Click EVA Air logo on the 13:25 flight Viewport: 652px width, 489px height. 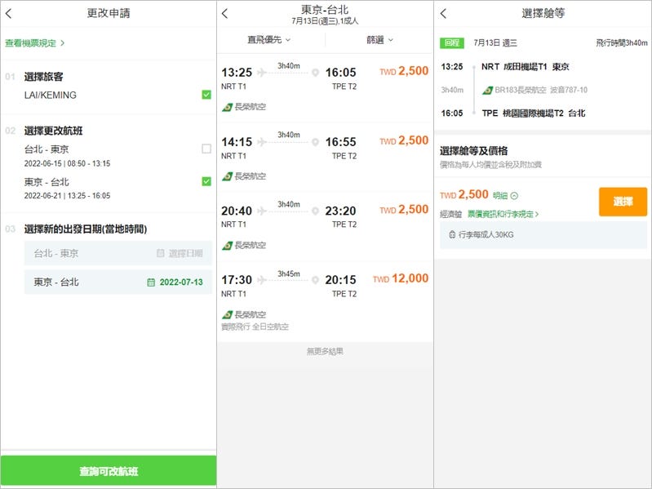(227, 107)
